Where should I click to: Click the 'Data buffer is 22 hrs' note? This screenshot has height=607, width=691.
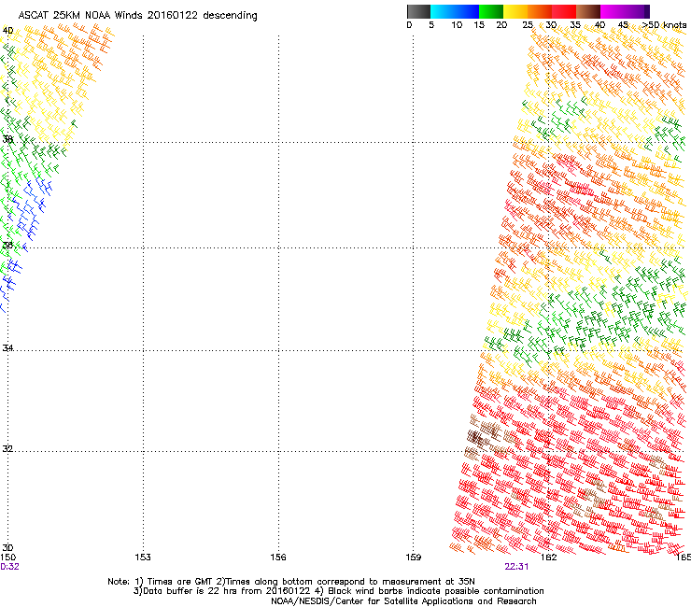coord(338,591)
